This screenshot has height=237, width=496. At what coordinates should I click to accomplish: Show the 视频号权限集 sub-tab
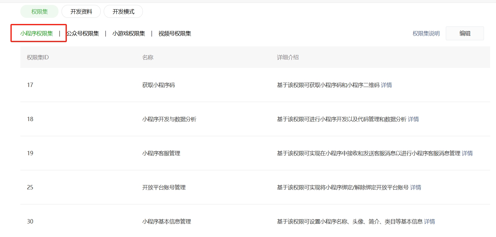175,34
